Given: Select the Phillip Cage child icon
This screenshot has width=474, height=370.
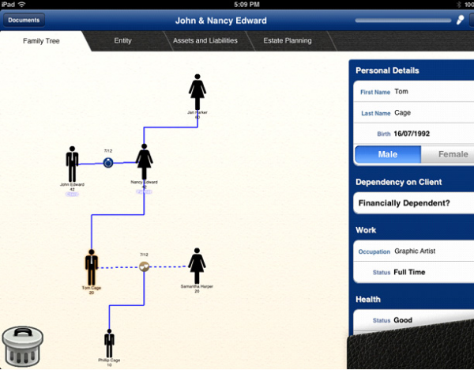Looking at the screenshot, I should pos(109,343).
